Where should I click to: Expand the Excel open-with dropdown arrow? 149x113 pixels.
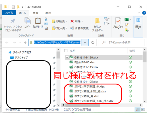coord(130,19)
